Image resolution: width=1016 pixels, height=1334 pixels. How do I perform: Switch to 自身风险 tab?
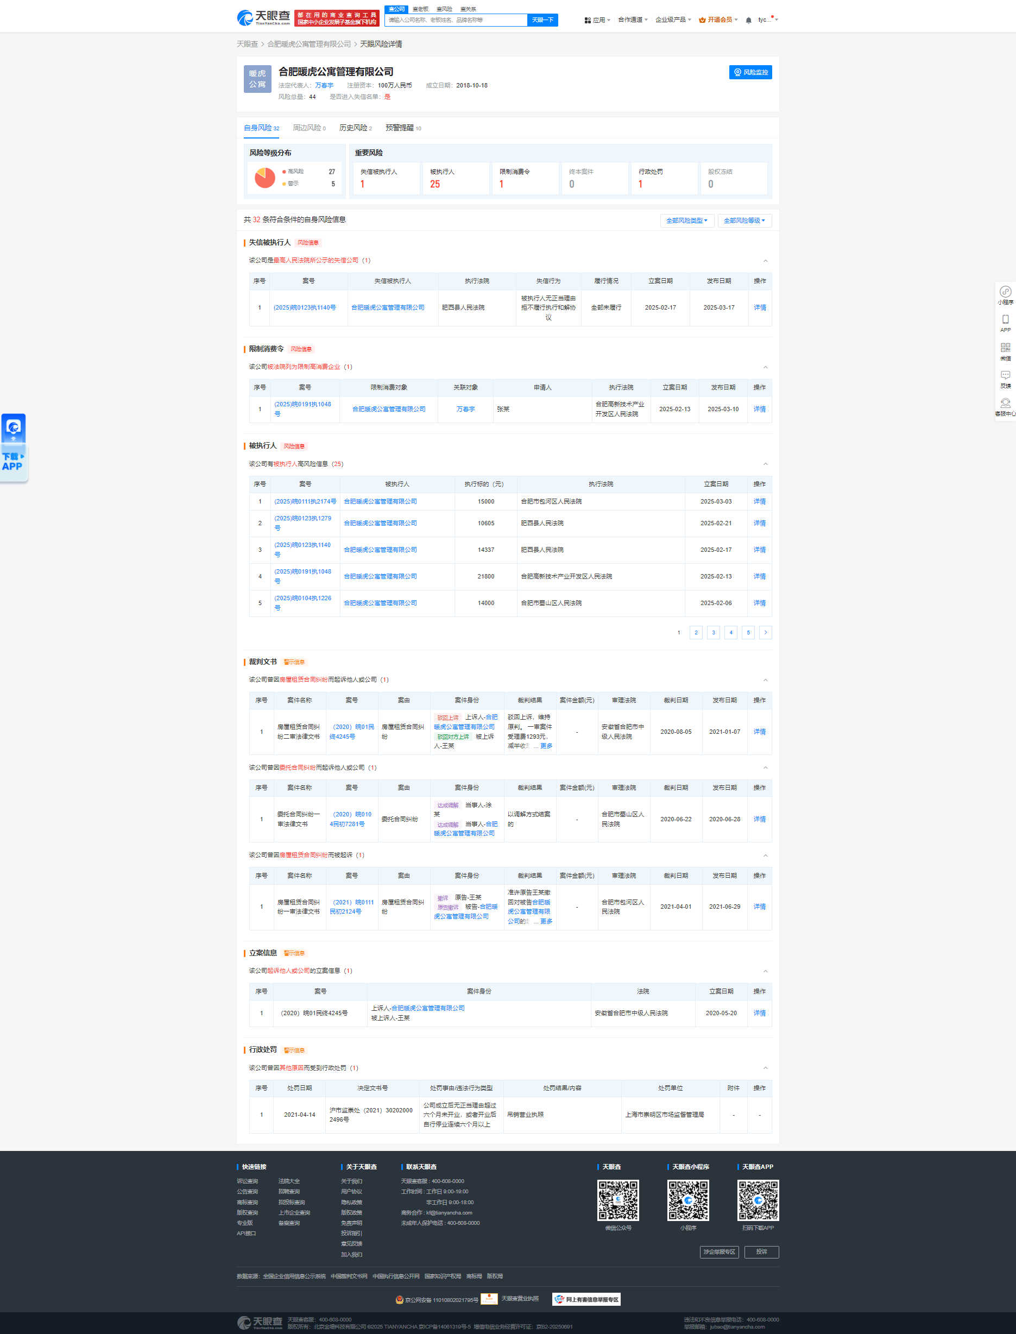point(261,128)
